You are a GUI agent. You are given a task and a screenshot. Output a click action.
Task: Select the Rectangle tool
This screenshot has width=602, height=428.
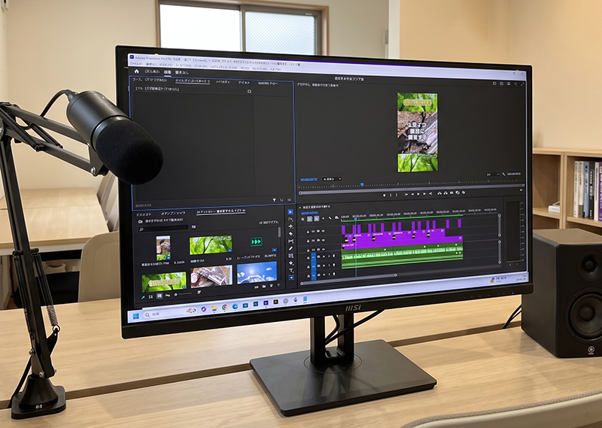pos(290,256)
